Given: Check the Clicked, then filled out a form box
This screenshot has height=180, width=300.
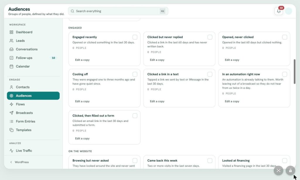Looking at the screenshot, I should [x=135, y=116].
